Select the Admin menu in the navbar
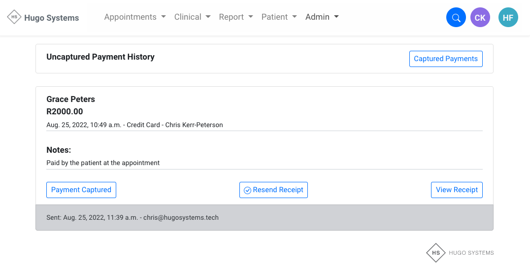 tap(322, 17)
